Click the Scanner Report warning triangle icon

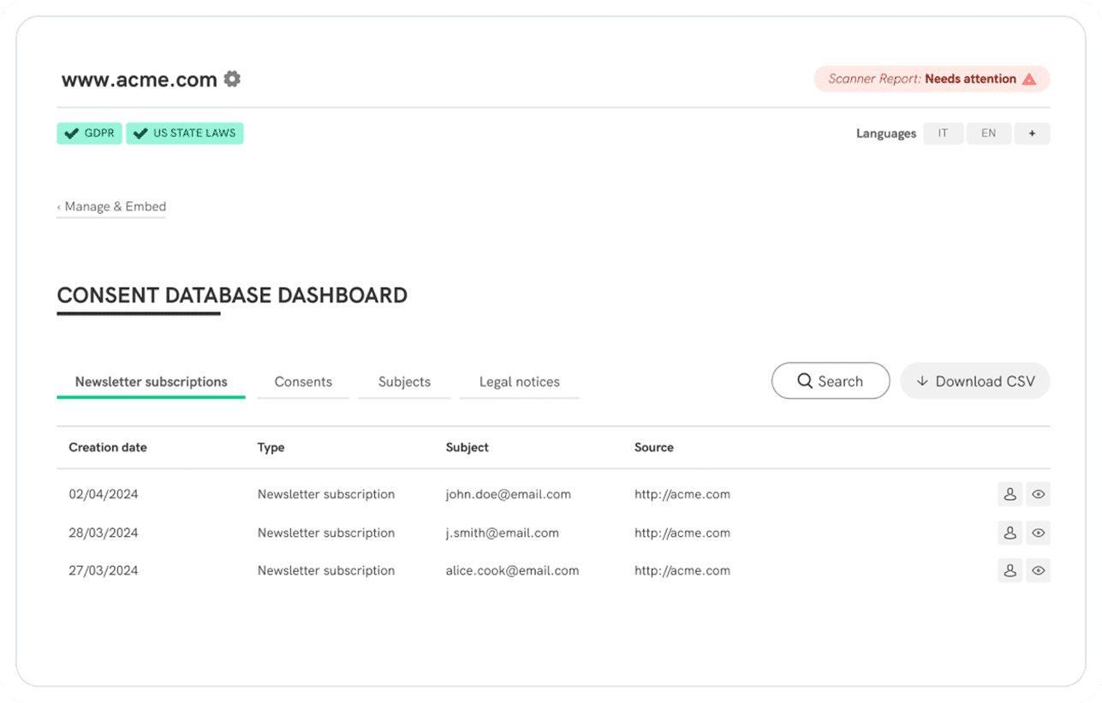1029,79
